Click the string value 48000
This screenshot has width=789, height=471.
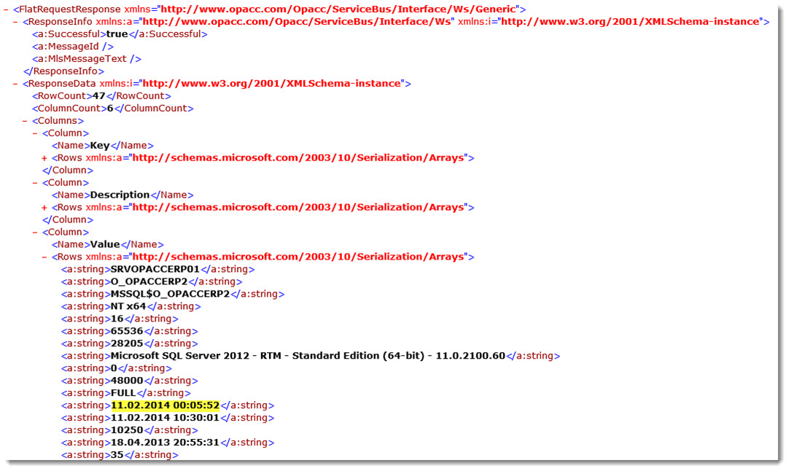[127, 381]
